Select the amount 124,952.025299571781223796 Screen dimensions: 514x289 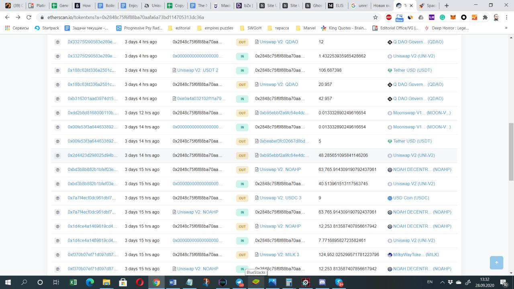click(349, 254)
